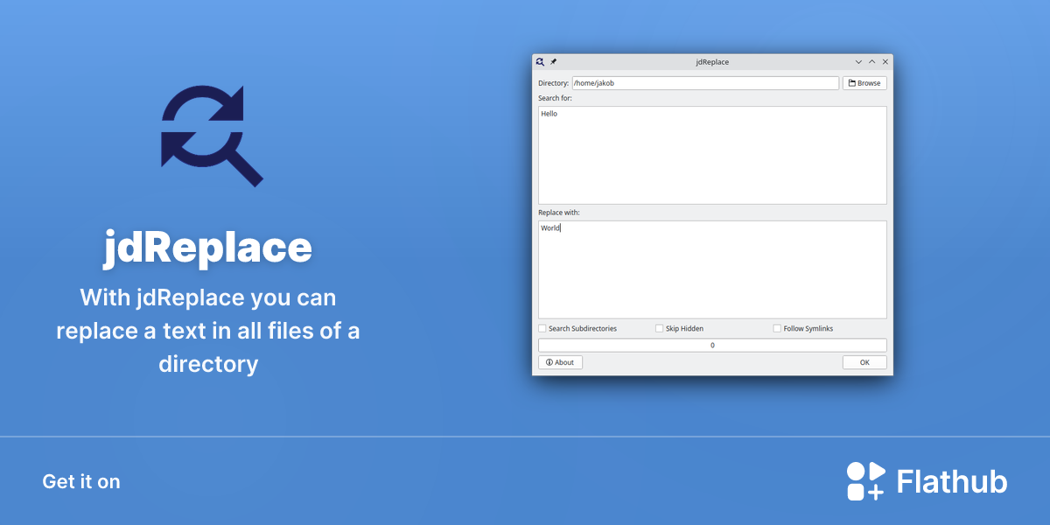Click the 'jdReplace' banner heading
This screenshot has width=1050, height=525.
(x=208, y=248)
